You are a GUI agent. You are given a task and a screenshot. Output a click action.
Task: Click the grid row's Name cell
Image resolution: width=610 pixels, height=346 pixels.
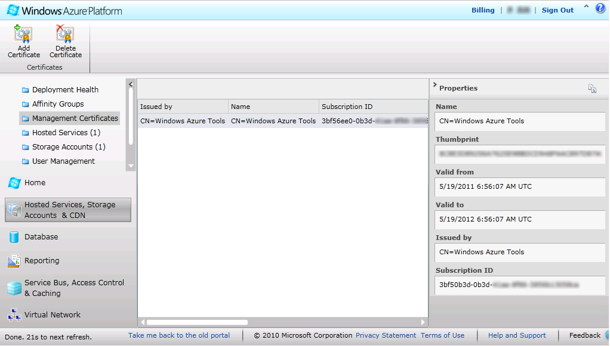pos(273,121)
